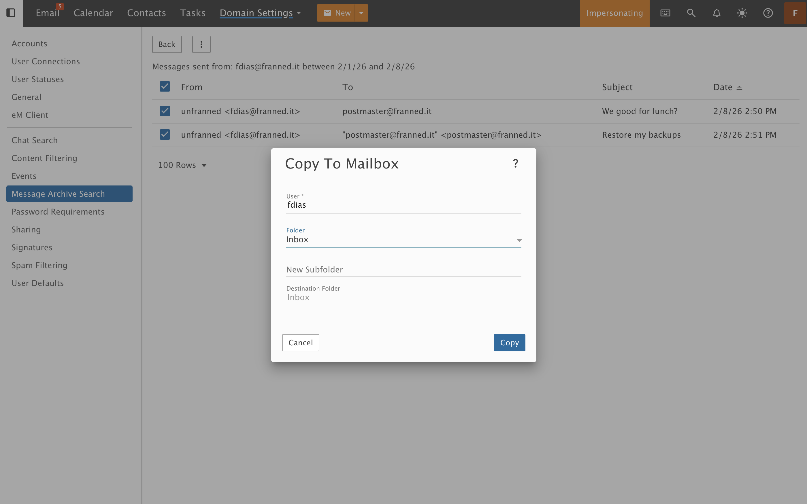807x504 pixels.
Task: Toggle the Date sort order
Action: click(x=739, y=87)
